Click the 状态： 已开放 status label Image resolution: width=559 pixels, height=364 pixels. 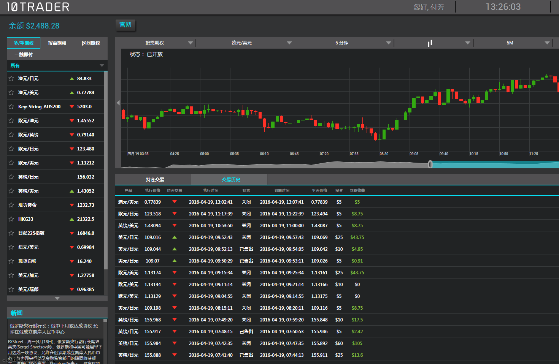point(146,54)
